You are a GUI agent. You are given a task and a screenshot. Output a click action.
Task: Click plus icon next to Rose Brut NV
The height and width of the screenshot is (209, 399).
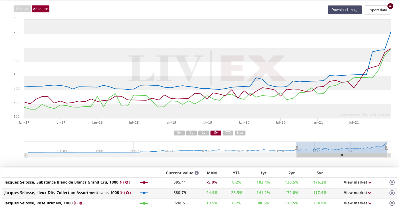tap(81, 203)
